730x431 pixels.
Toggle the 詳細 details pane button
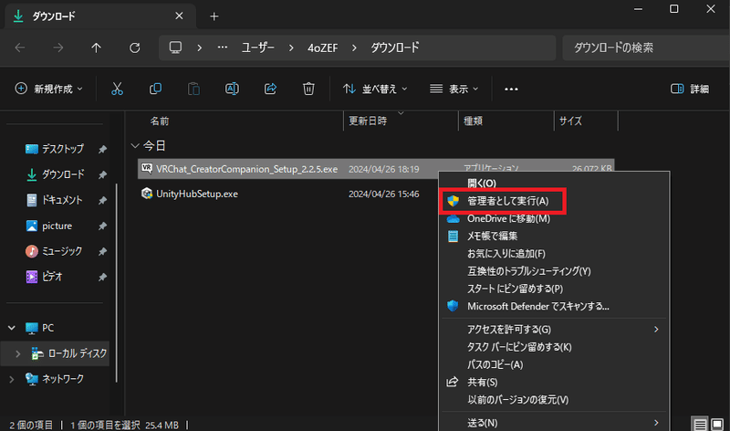690,89
